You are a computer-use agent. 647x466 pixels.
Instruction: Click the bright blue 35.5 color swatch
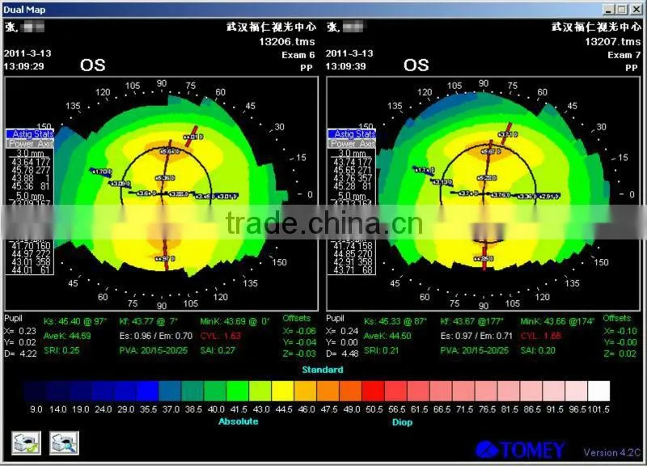pos(148,391)
